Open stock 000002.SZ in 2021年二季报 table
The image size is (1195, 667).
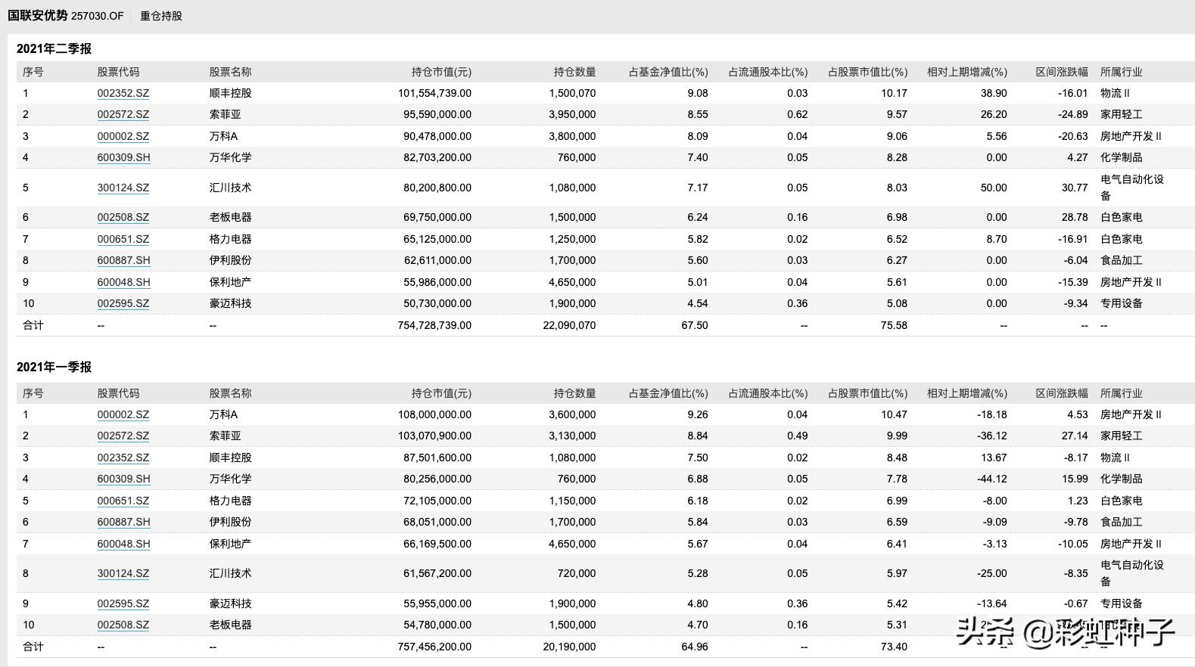click(x=123, y=136)
